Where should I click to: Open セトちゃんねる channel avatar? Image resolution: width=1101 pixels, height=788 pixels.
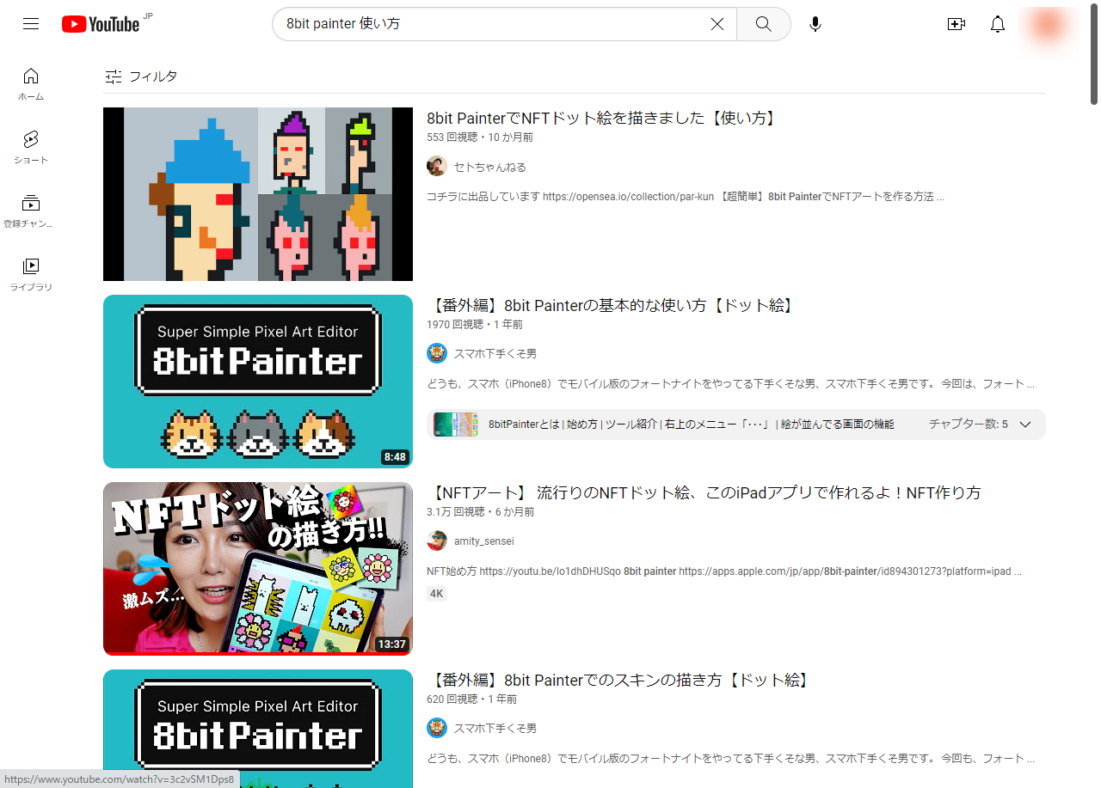(x=437, y=167)
